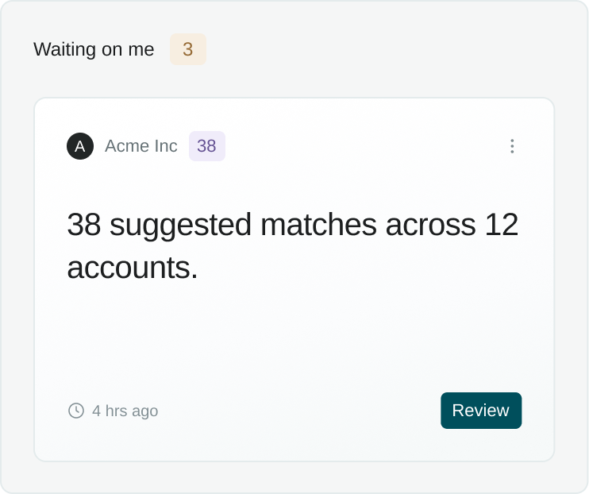Image resolution: width=589 pixels, height=494 pixels.
Task: Click the word 'across' in the headline
Action: click(x=430, y=226)
